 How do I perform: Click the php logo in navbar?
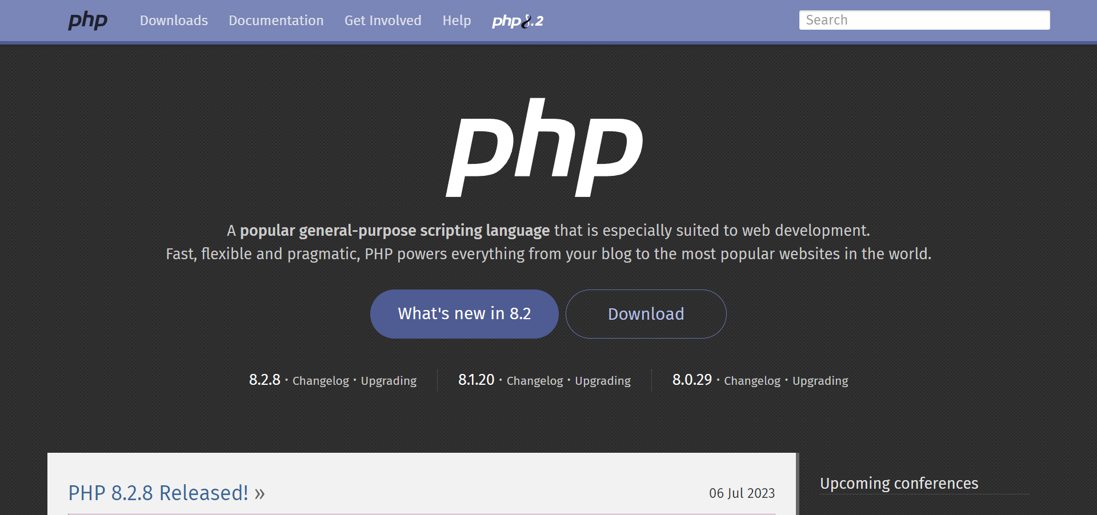[87, 21]
